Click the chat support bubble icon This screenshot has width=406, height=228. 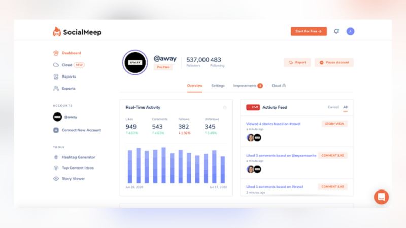381,197
